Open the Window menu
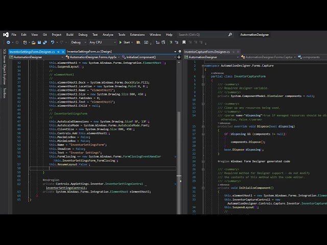Viewport: 327px width, 245px height. click(x=155, y=35)
